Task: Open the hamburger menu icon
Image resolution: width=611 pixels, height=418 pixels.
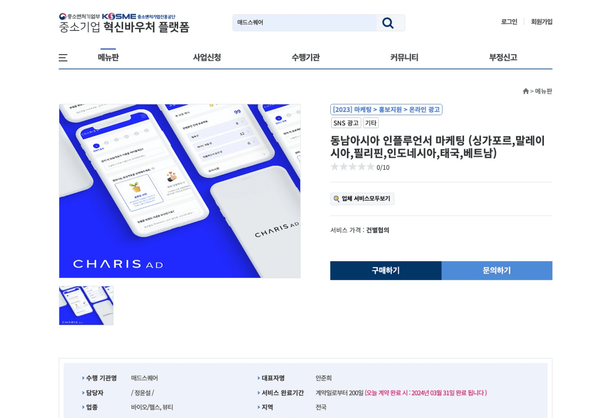Action: coord(63,58)
